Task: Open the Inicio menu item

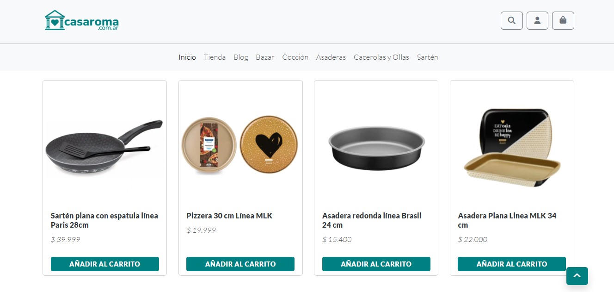Action: 187,57
